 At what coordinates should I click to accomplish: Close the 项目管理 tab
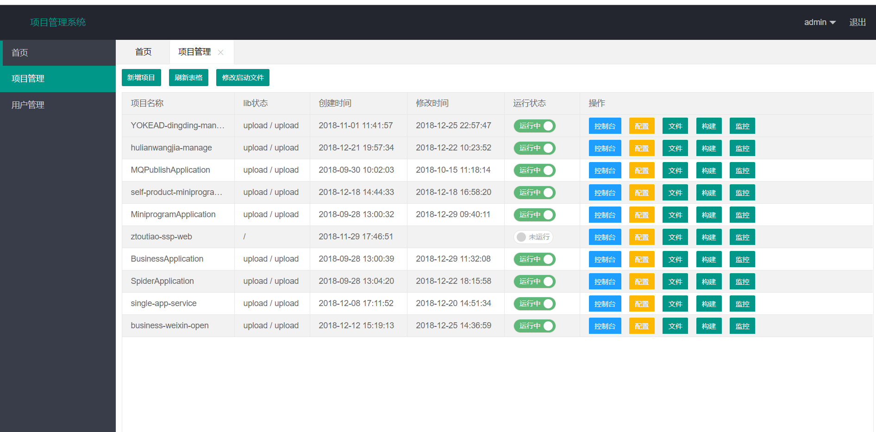point(221,52)
